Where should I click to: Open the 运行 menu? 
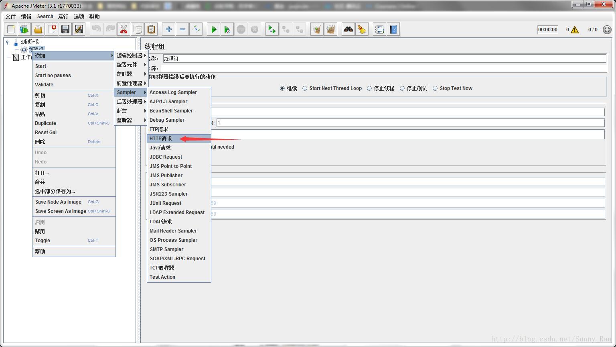63,16
